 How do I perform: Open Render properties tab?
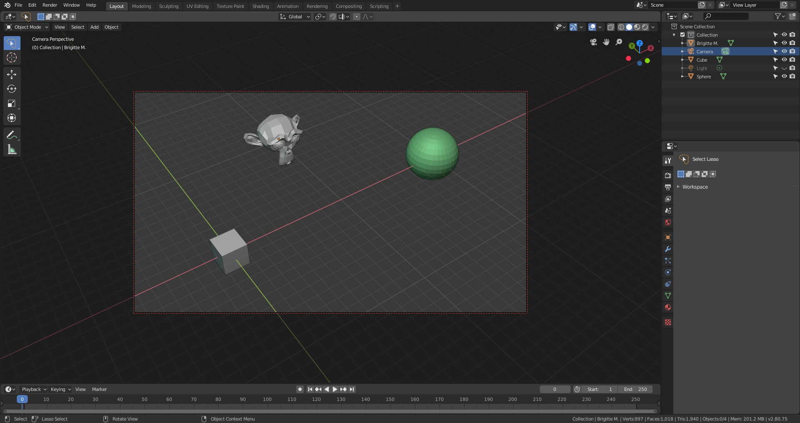668,175
